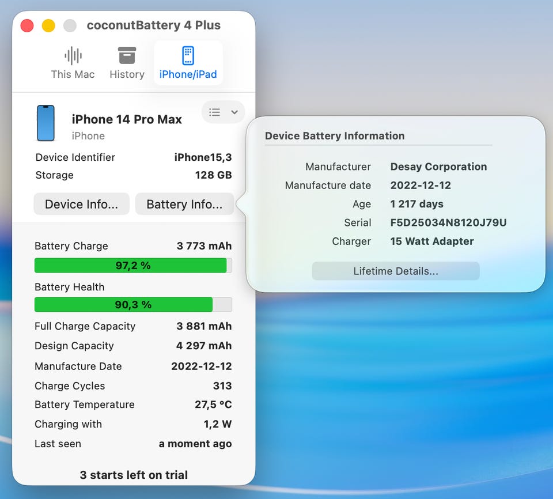This screenshot has width=553, height=499.
Task: Click the 2022-12-12 date in main window
Action: coord(202,366)
